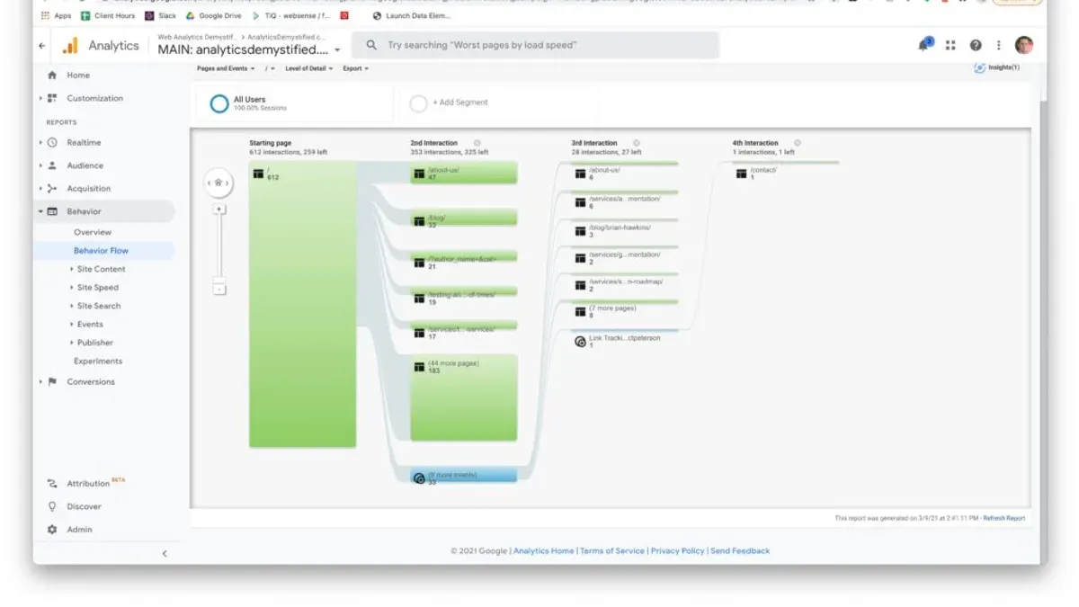Screen dimensions: 1079x607
Task: Click the Attribution icon
Action: pos(52,484)
